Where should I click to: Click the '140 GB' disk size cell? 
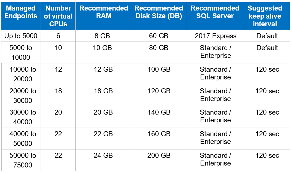click(x=159, y=112)
